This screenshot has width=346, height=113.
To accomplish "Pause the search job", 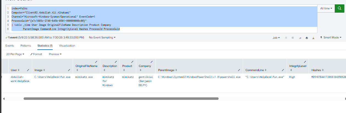I will pyautogui.click(x=286, y=38).
